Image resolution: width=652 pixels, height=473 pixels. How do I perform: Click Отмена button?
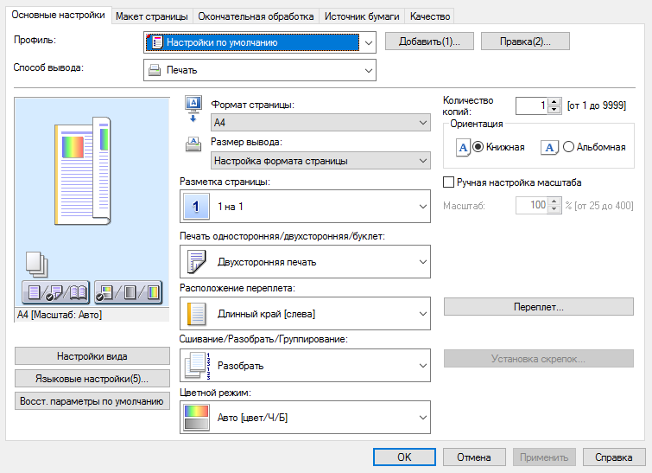(x=474, y=457)
